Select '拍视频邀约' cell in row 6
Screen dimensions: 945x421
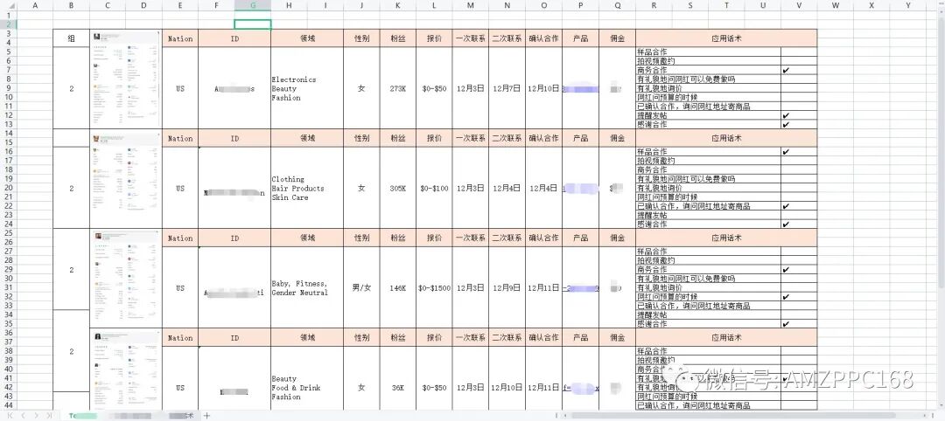708,61
